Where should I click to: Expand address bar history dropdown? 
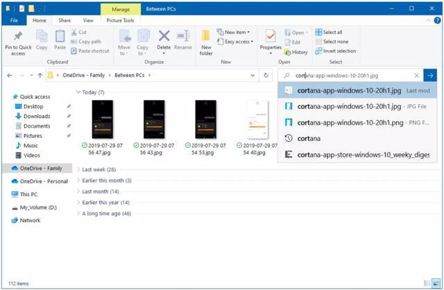253,76
